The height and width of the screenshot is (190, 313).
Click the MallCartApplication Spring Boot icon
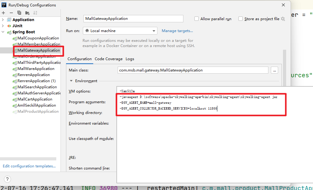tap(15, 99)
